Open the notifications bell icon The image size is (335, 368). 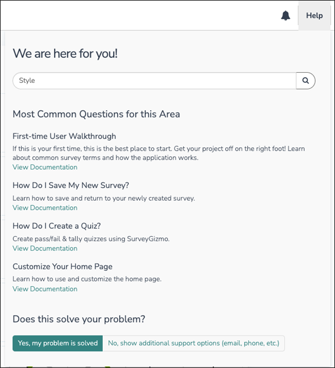click(x=285, y=15)
